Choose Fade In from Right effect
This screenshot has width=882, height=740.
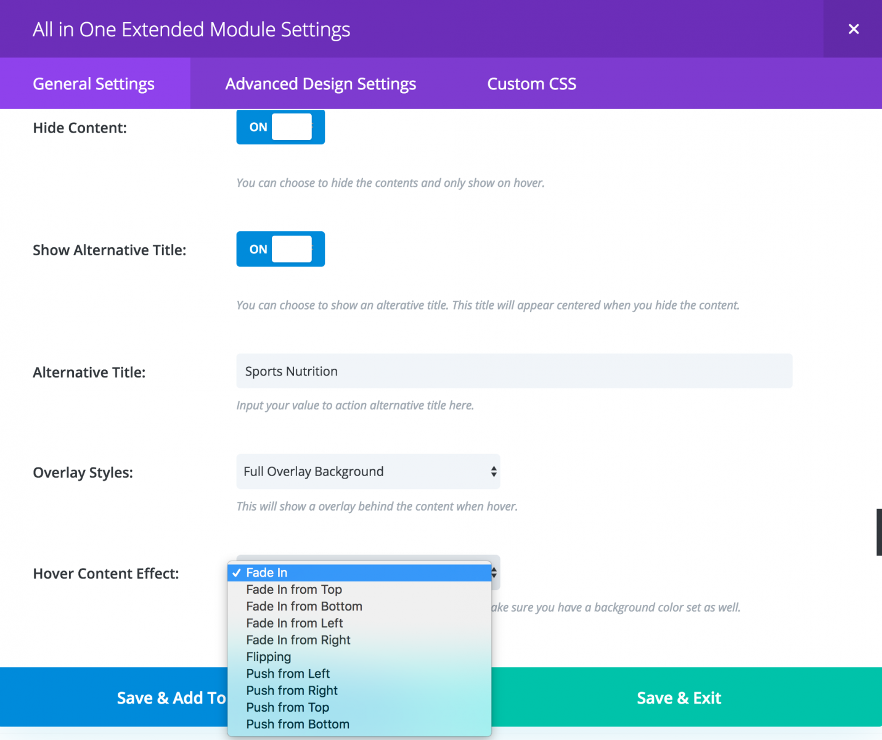359,640
